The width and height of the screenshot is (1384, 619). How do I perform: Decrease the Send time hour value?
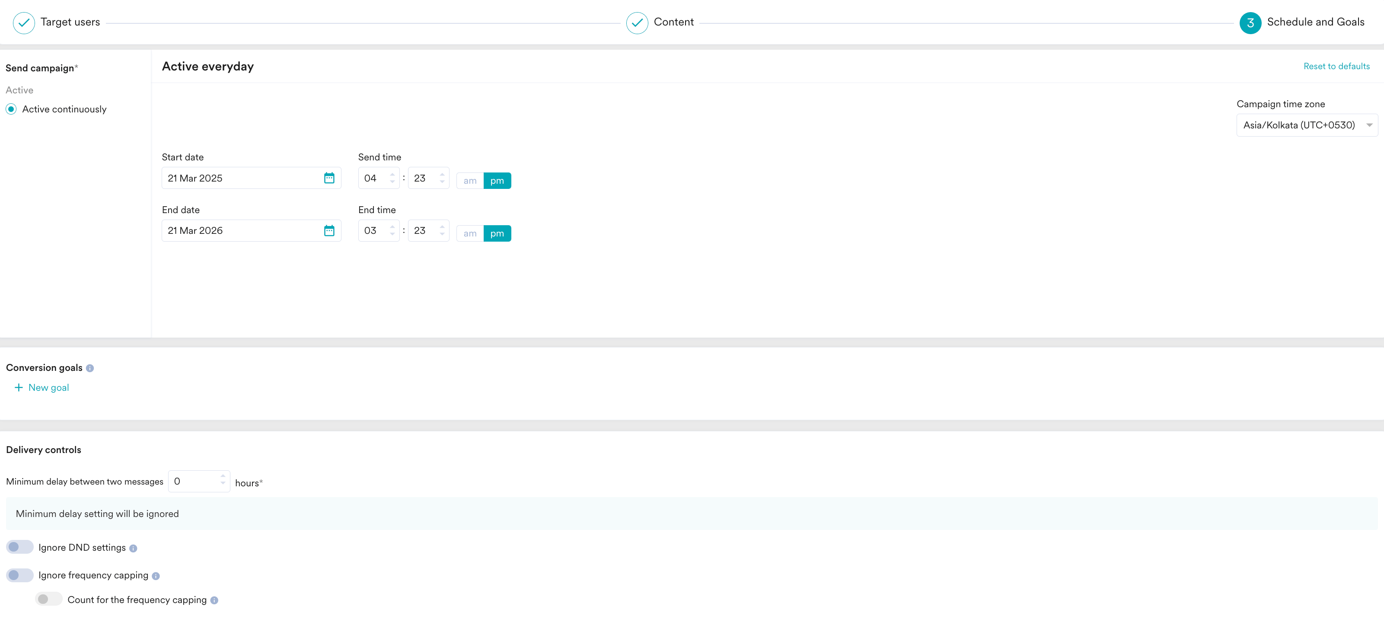[x=392, y=182]
